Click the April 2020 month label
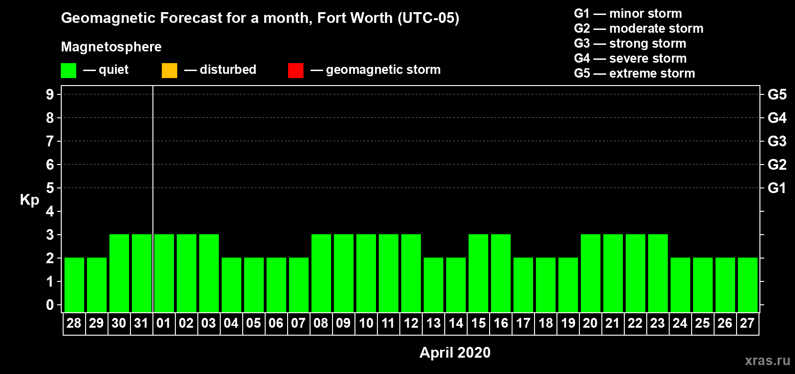 (455, 352)
